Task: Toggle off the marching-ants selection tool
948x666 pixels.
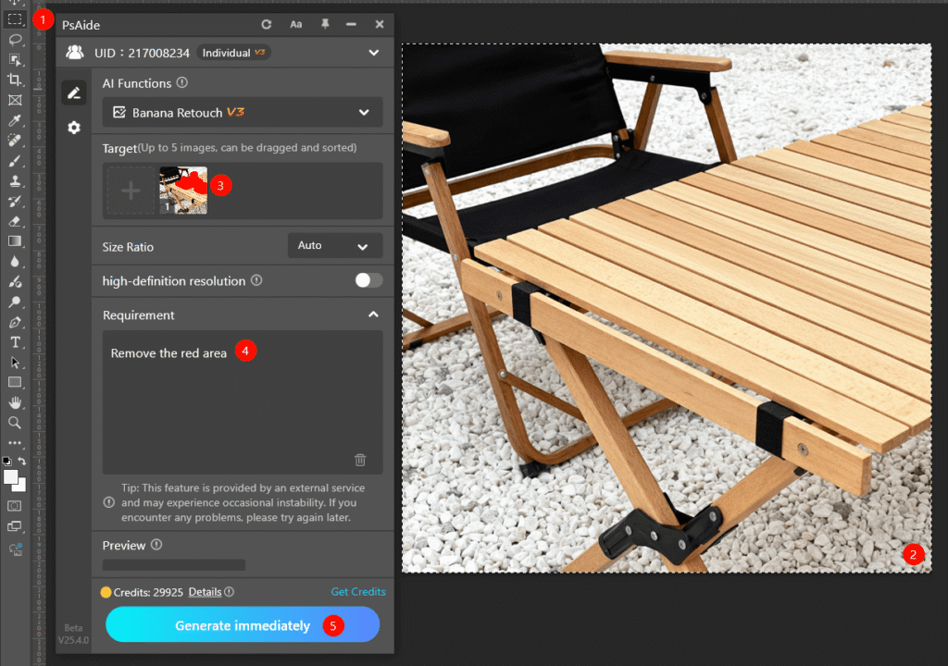Action: [13, 18]
